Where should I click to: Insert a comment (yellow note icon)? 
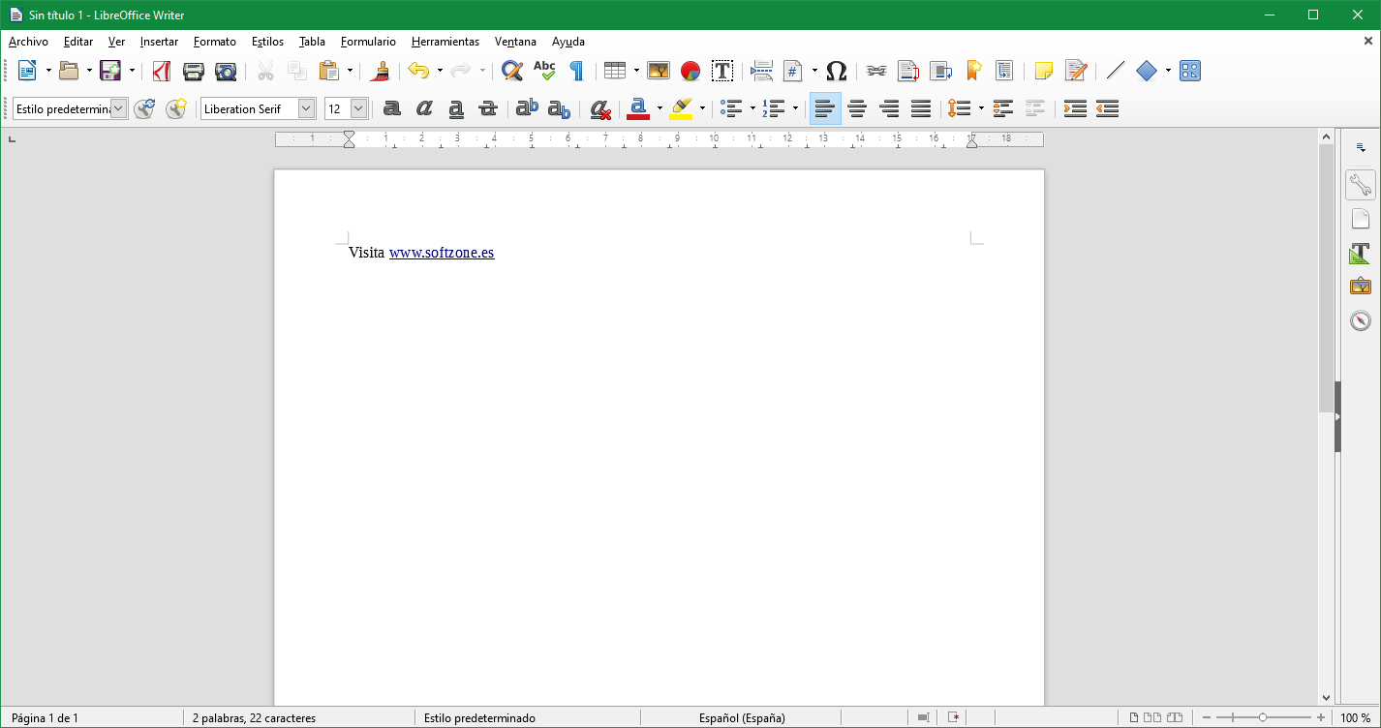1044,71
